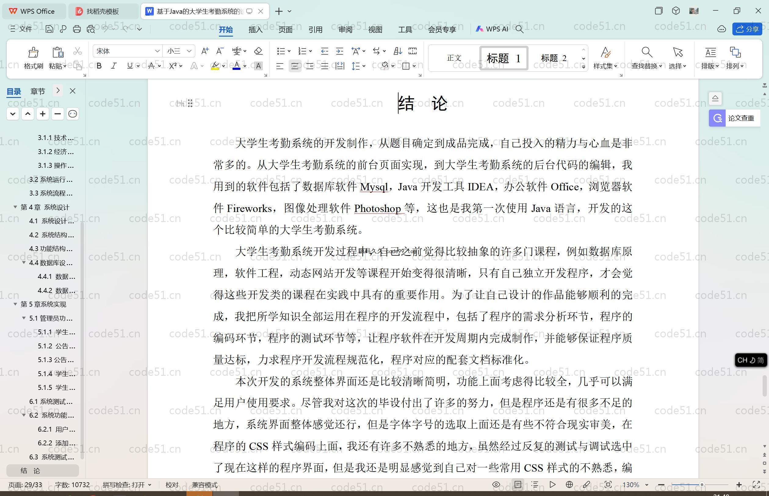Switch to the 找稻壳模板 tab
This screenshot has width=769, height=496.
(x=103, y=11)
